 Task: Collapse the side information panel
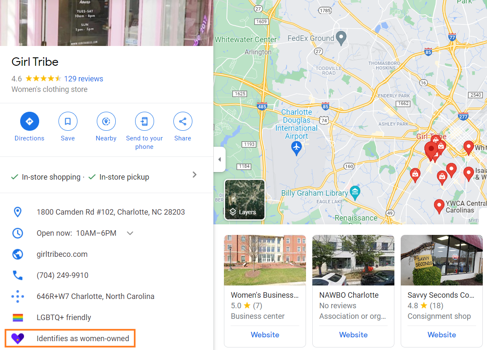(x=219, y=159)
